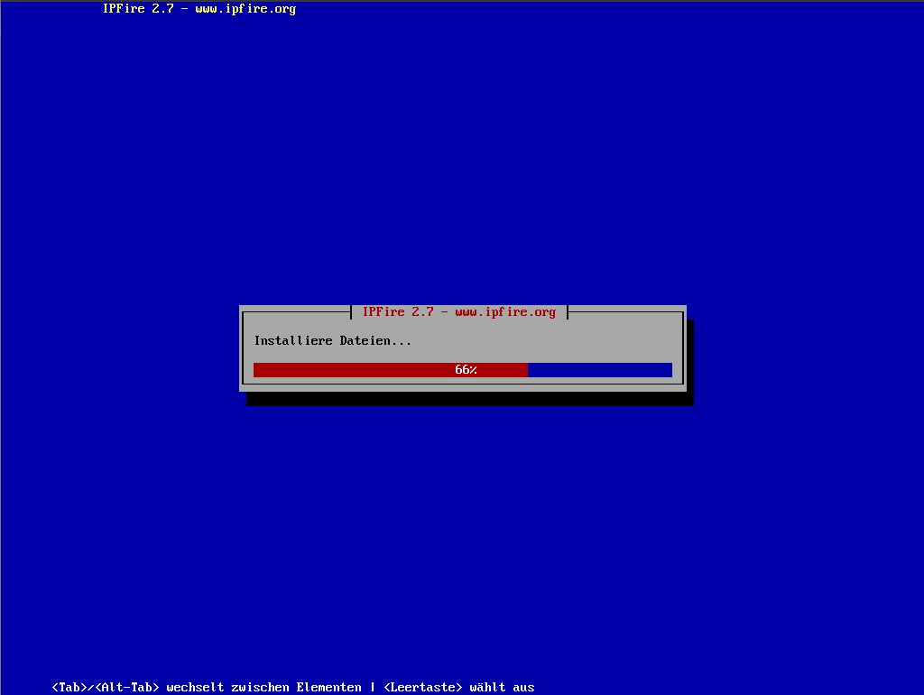
Task: Click the dialog title 'IPFire 2.7 - www.ipfire.org'
Action: (x=459, y=311)
